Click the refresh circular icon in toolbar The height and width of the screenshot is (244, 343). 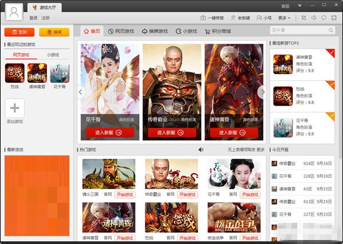(x=324, y=18)
